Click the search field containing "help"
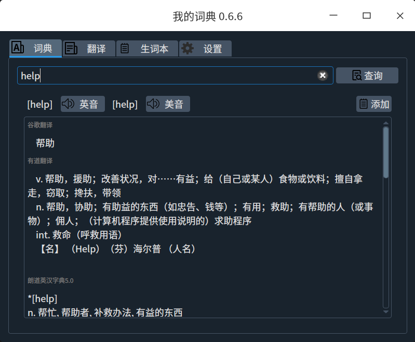The image size is (415, 342). [166, 76]
